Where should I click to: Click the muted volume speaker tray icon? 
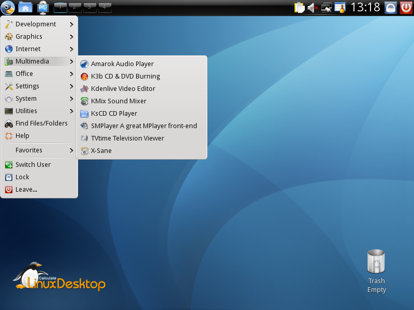(x=313, y=8)
